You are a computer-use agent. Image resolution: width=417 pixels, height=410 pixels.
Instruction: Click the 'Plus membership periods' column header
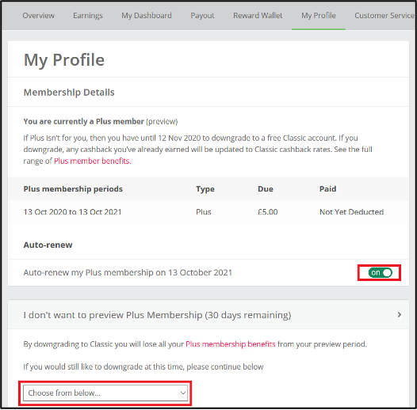click(x=73, y=189)
